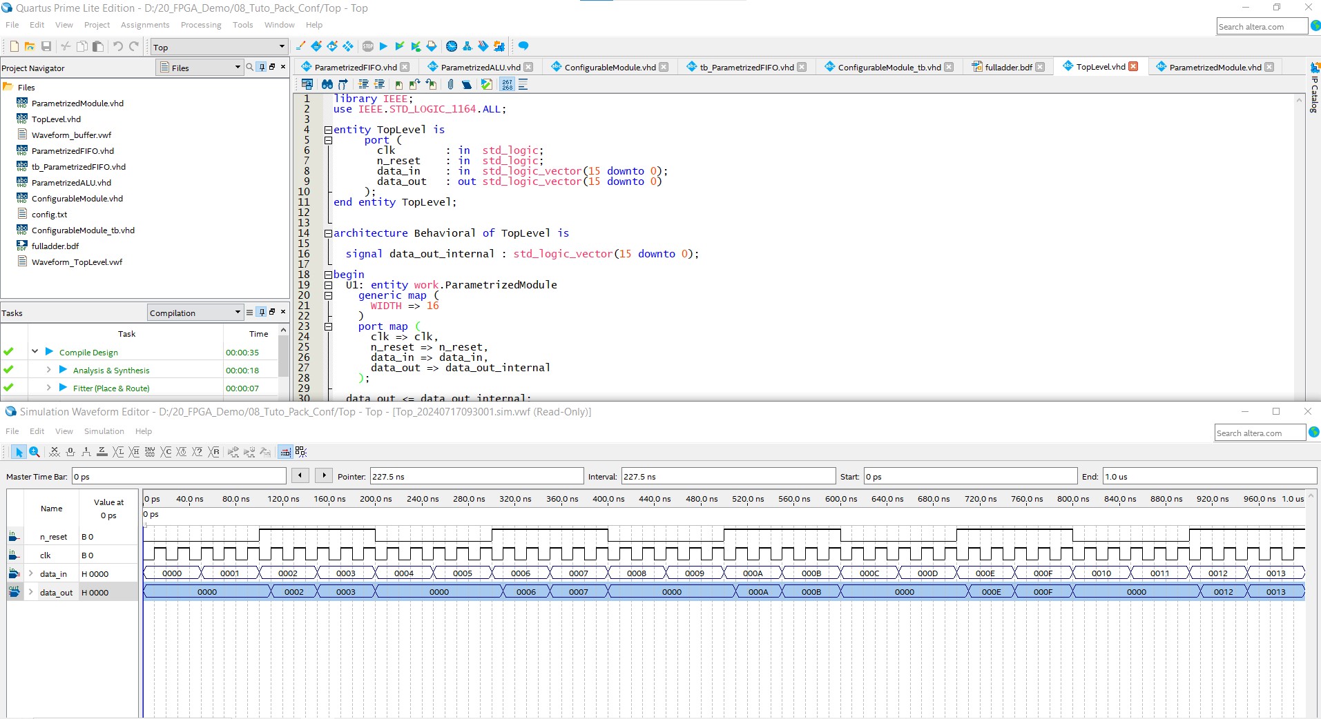This screenshot has width=1321, height=719.
Task: Switch to the fulladder.bdf tab
Action: click(1008, 67)
